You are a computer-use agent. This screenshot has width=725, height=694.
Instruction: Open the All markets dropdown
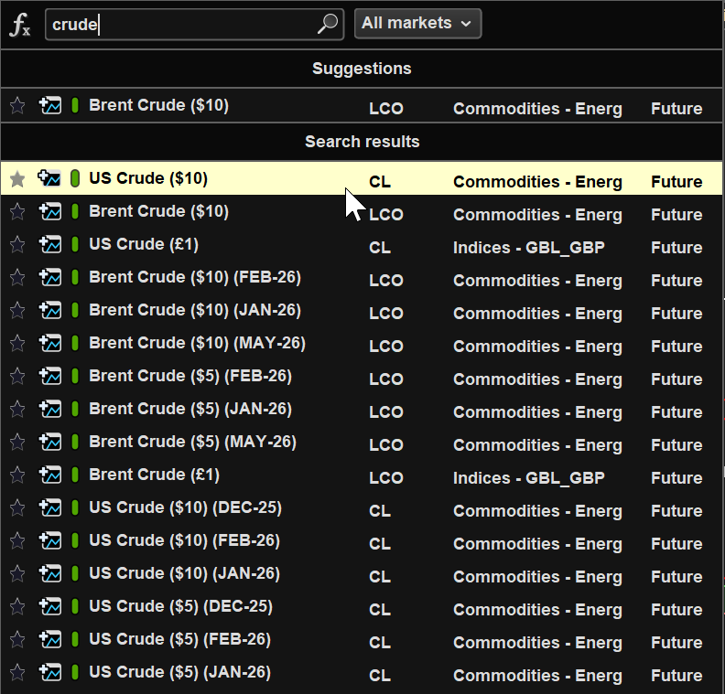coord(417,23)
